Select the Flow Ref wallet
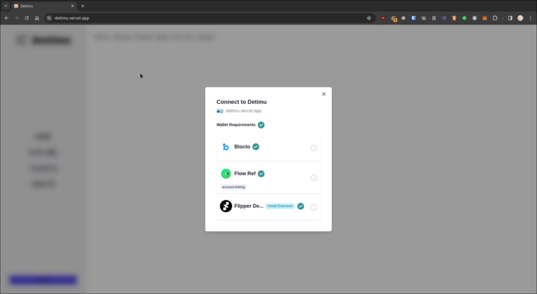 [268, 178]
